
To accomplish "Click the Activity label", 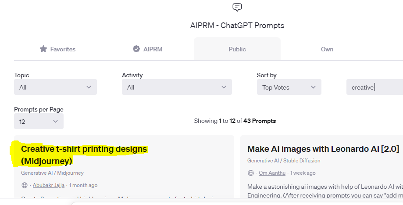I will tap(132, 75).
